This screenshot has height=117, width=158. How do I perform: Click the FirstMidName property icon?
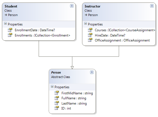(x=57, y=93)
